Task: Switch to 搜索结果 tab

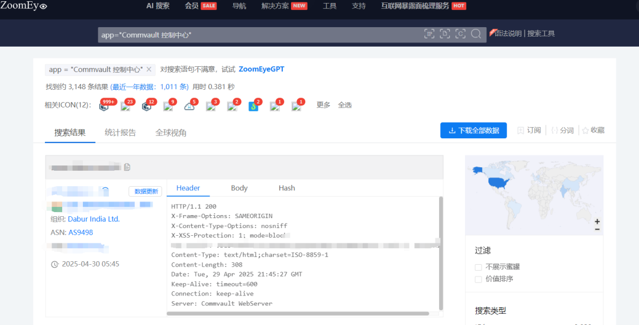Action: click(70, 132)
